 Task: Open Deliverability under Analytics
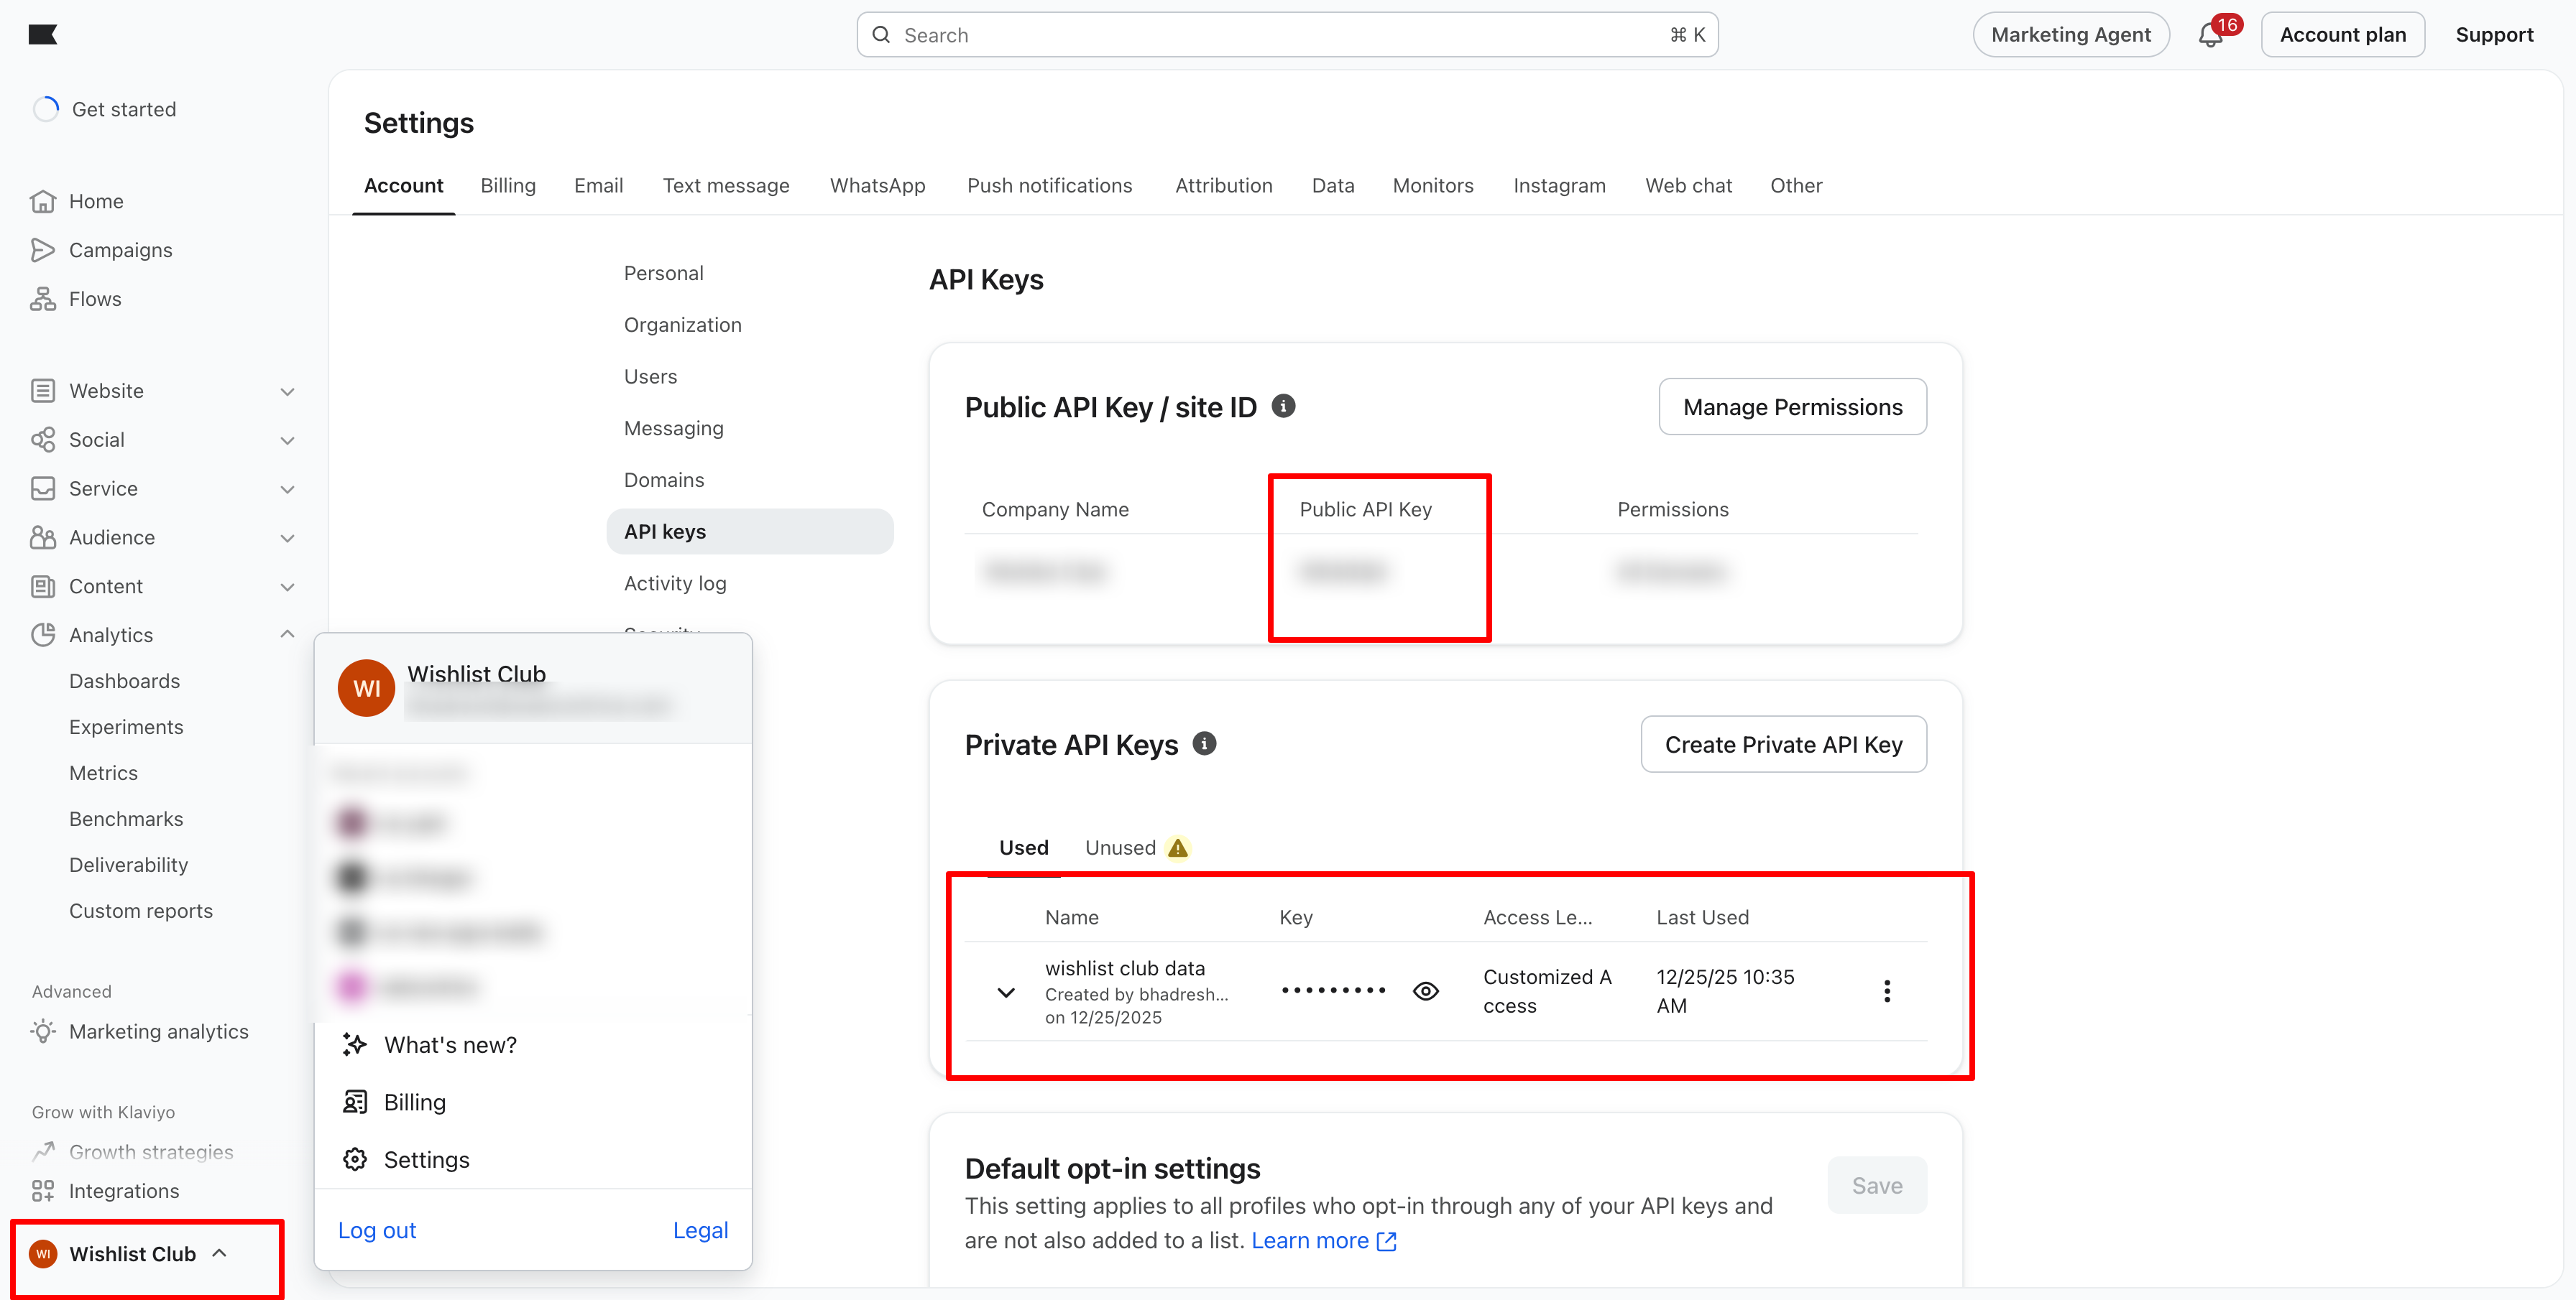[129, 865]
